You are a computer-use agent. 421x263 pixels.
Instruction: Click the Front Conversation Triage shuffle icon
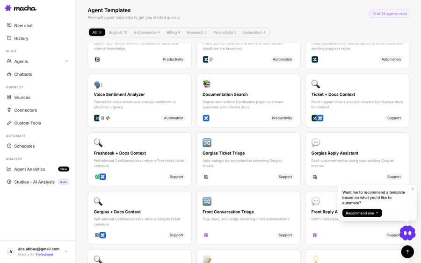(x=207, y=201)
